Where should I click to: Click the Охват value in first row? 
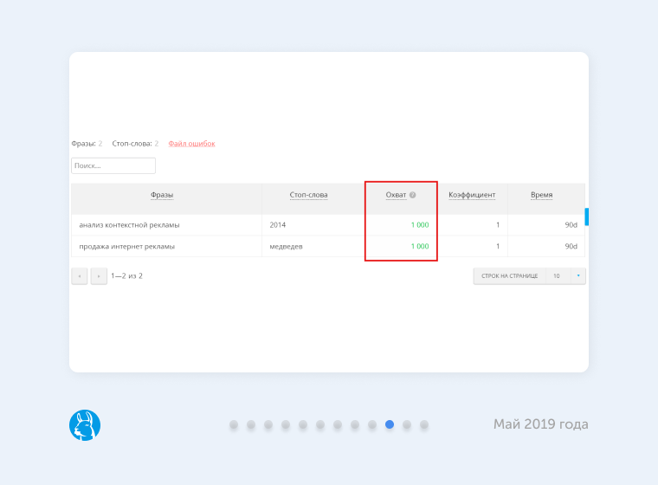pyautogui.click(x=419, y=225)
